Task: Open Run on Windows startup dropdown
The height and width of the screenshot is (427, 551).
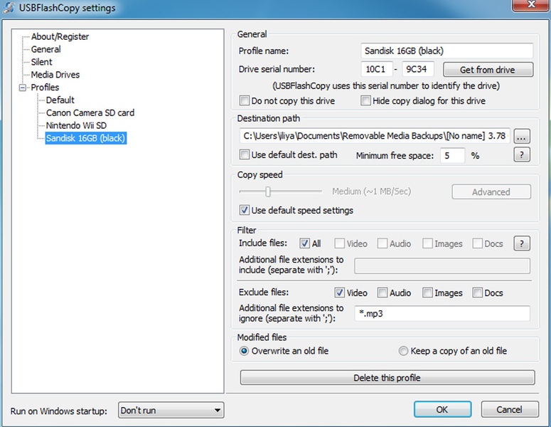Action: point(171,410)
